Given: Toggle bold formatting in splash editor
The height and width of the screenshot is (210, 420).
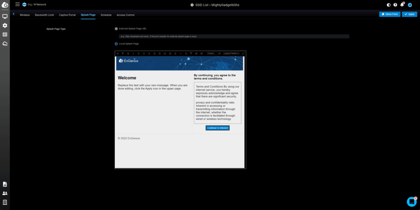Looking at the screenshot, I should point(128,53).
